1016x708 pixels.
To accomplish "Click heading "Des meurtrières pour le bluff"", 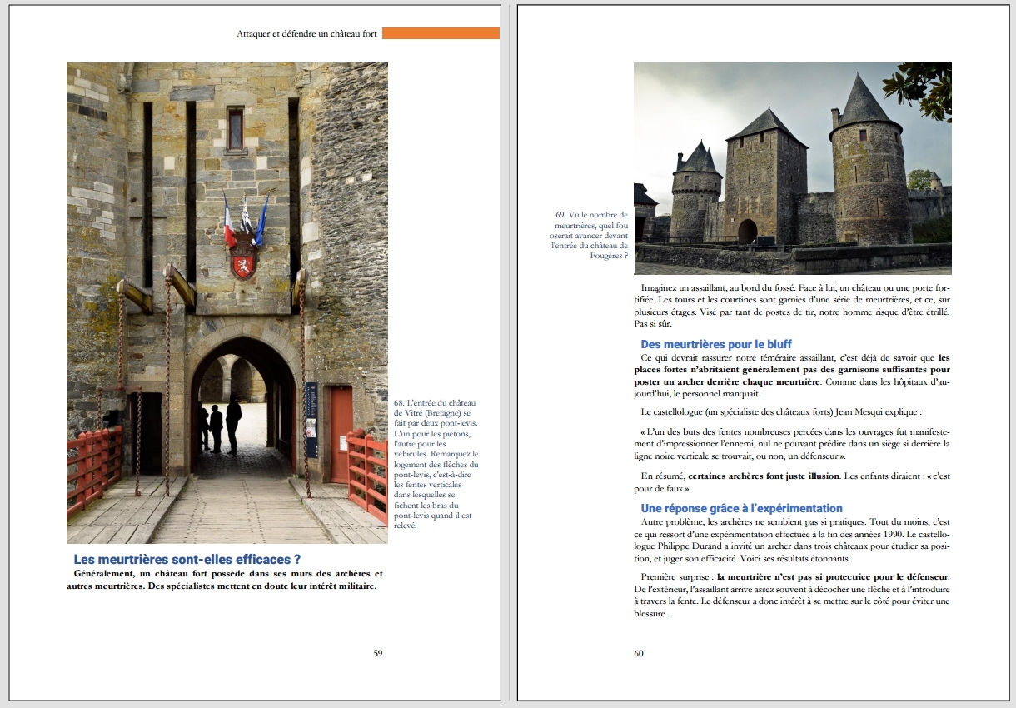I will (715, 344).
